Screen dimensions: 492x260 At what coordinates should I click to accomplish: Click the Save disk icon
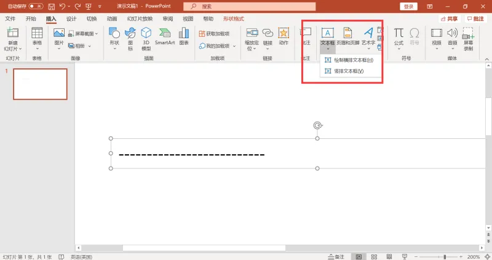52,6
